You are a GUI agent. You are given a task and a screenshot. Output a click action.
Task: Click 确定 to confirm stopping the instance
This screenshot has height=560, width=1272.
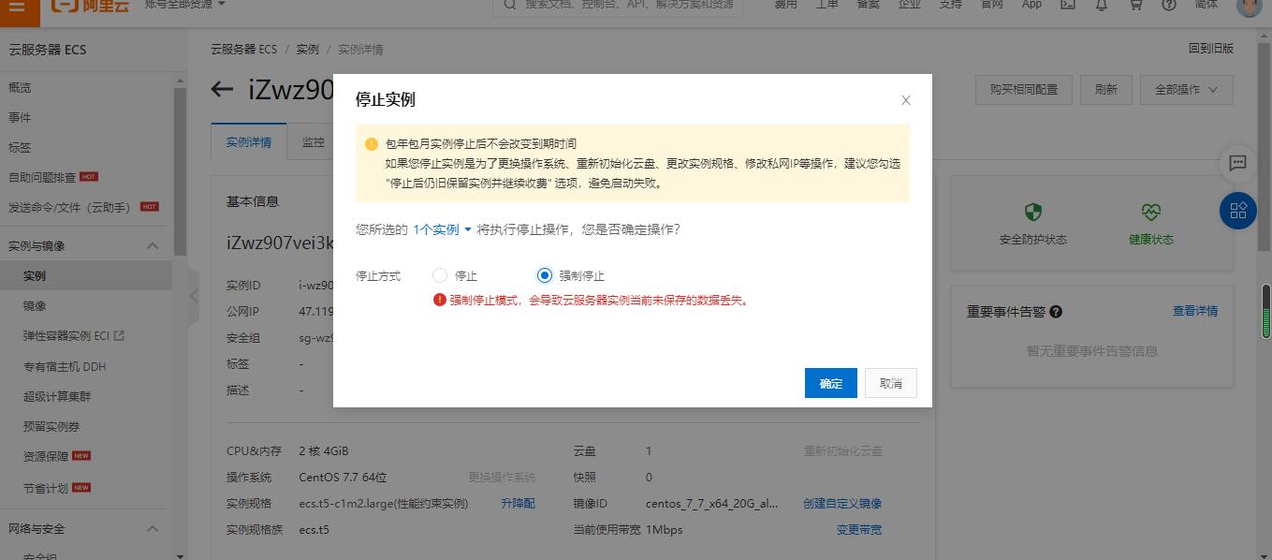pos(831,383)
